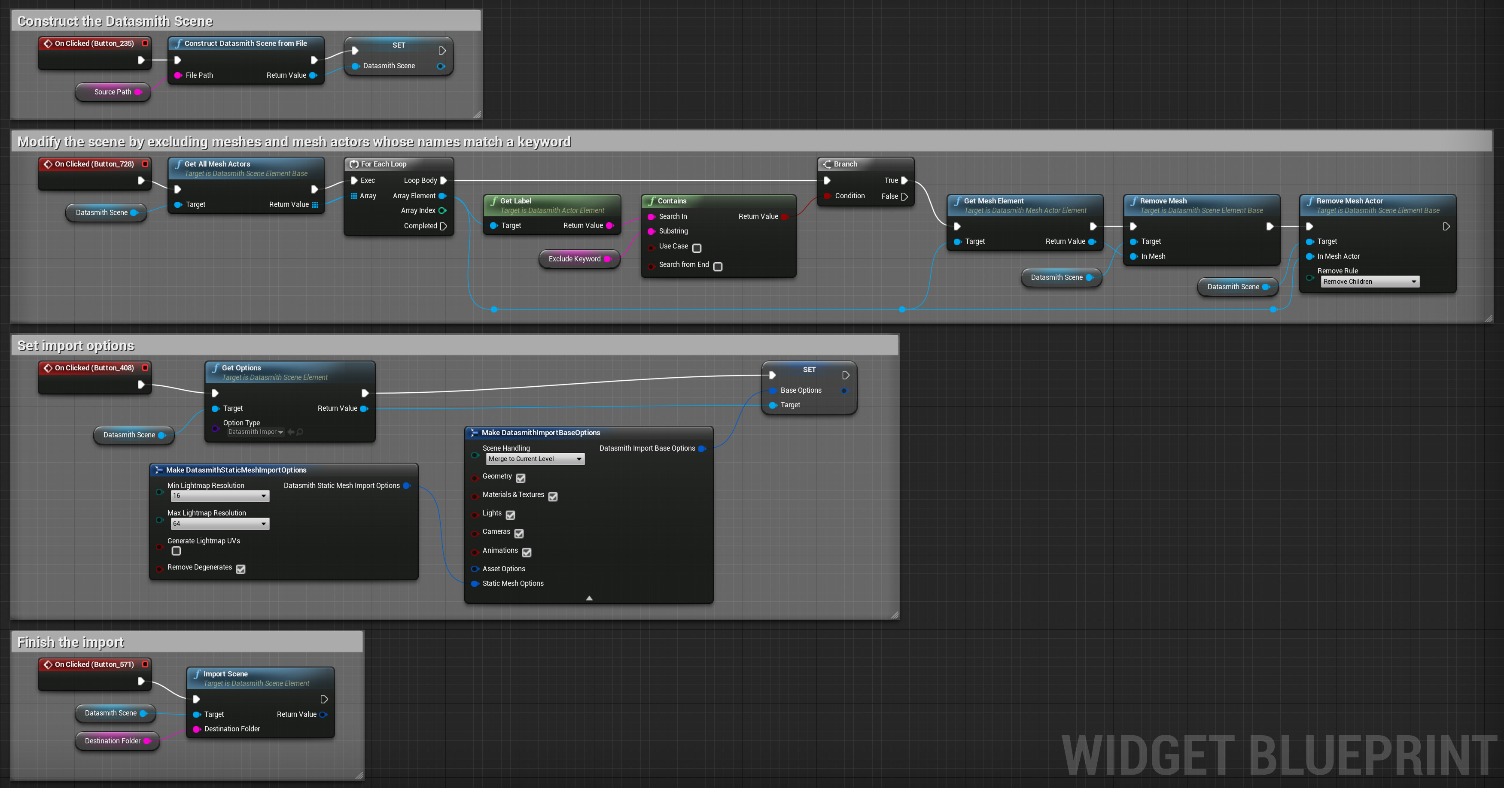
Task: Check the Generate Lightmap UVs box
Action: (177, 551)
